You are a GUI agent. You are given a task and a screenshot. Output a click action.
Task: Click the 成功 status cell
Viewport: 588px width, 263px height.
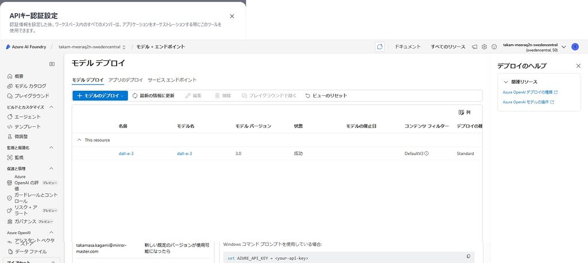tap(298, 153)
